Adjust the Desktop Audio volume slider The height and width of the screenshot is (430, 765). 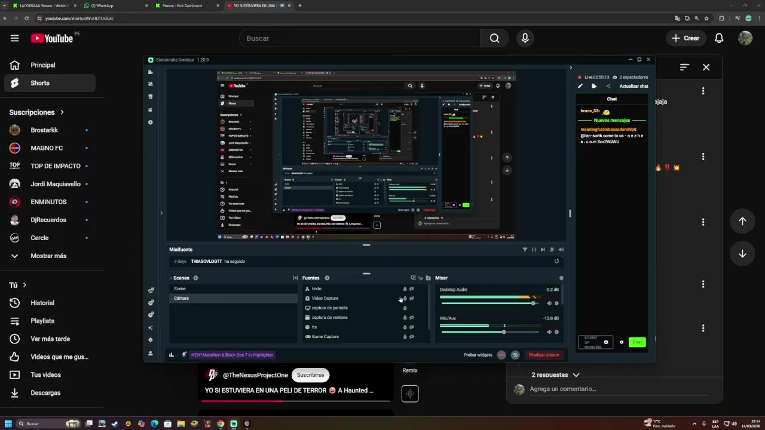(490, 303)
